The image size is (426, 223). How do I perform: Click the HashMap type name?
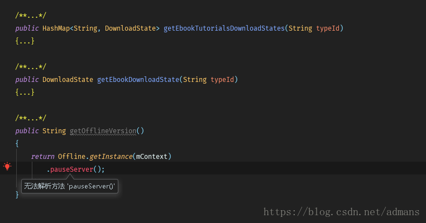coord(56,28)
